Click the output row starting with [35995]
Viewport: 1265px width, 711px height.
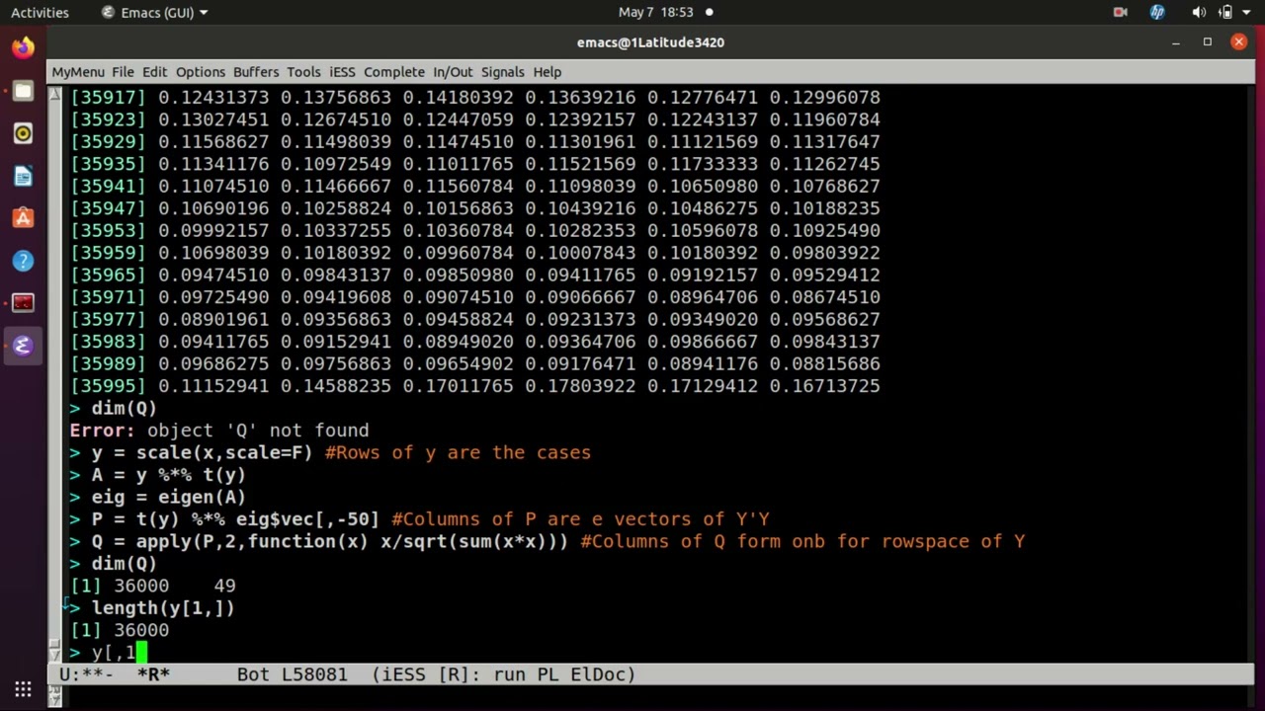point(474,386)
